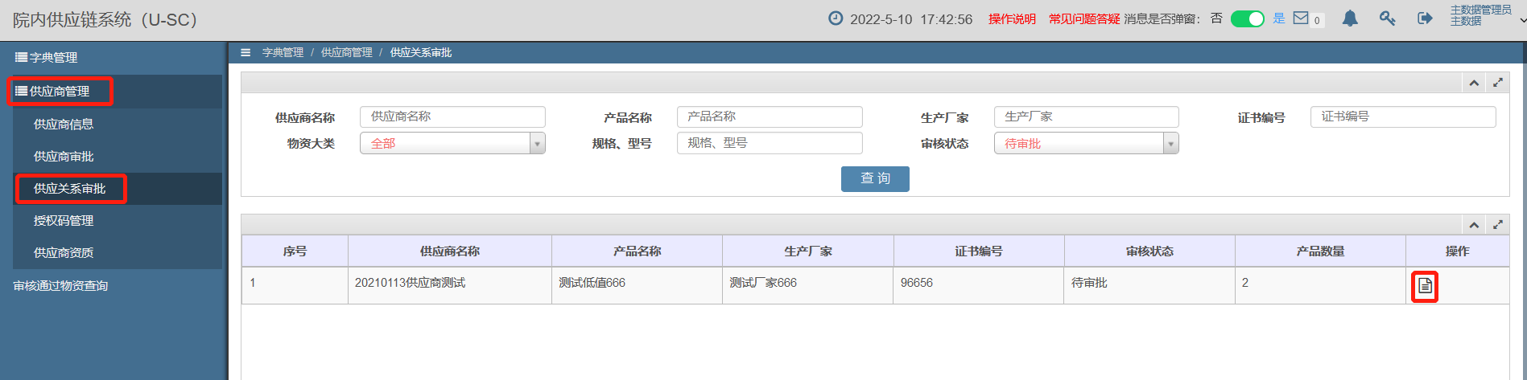Click the mail unread count badge 0
This screenshot has width=1527, height=380.
[1317, 21]
